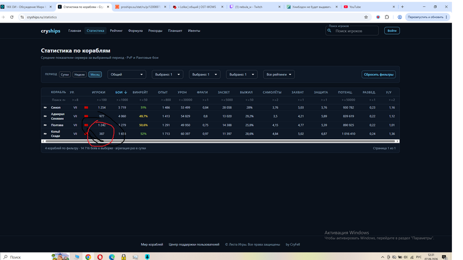Sort table by Потенц. column header
Viewport: 463px width, 260px height.
point(345,92)
